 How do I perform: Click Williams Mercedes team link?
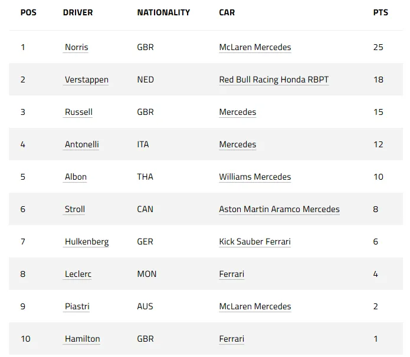(x=255, y=177)
